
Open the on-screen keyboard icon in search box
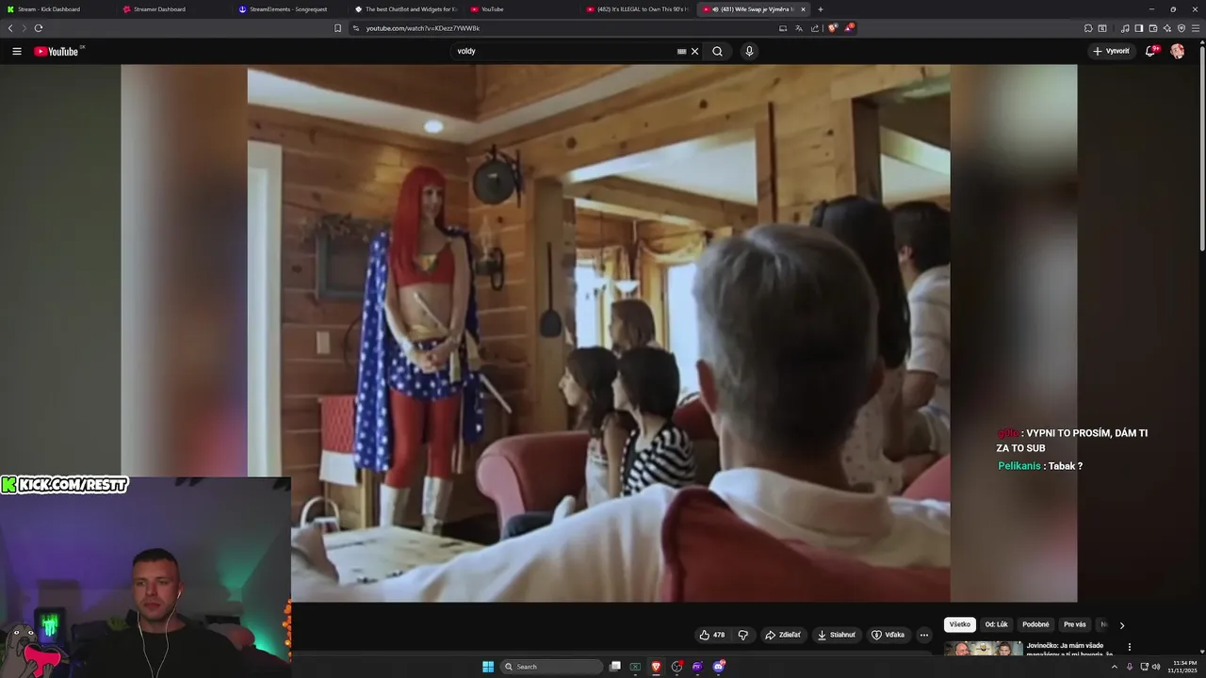tap(681, 51)
